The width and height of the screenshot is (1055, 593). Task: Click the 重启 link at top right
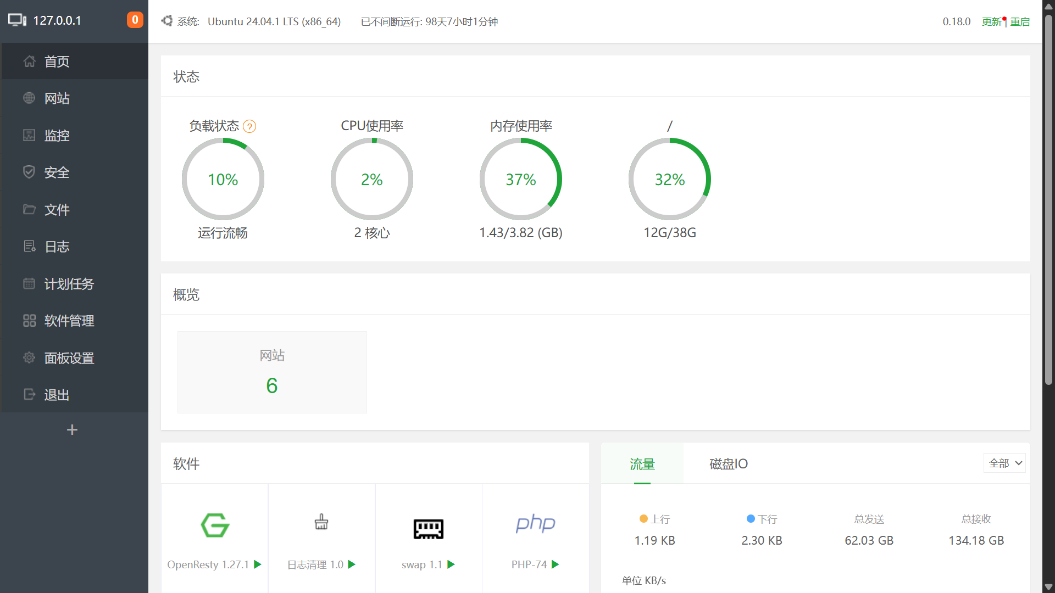pos(1020,21)
